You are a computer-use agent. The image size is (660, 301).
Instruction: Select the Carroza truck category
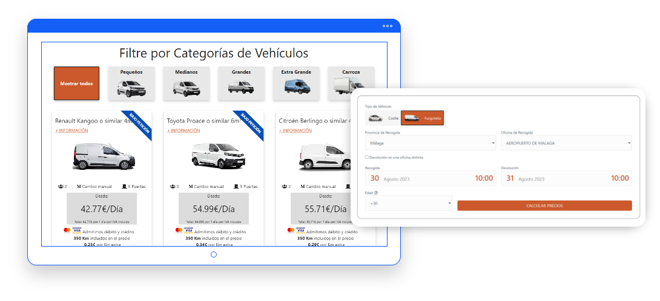coord(351,83)
